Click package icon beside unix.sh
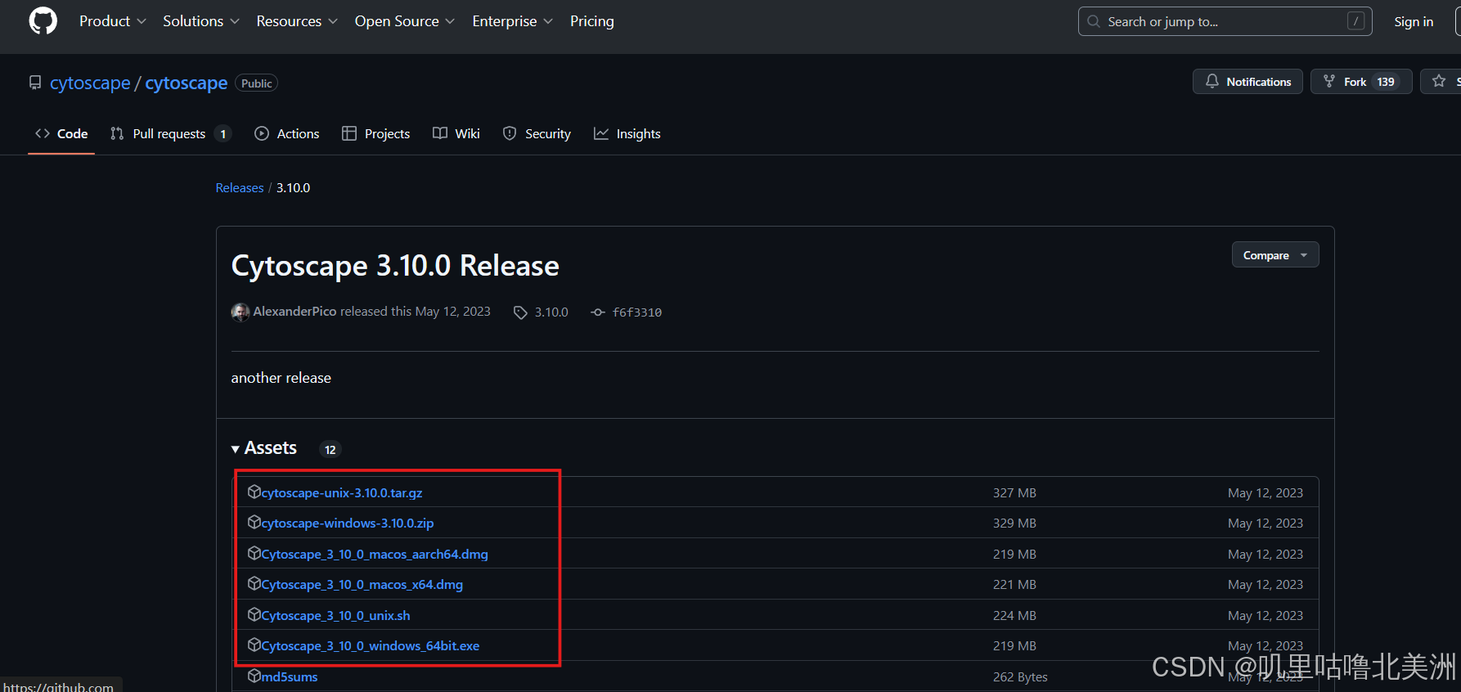Image resolution: width=1461 pixels, height=692 pixels. point(254,614)
